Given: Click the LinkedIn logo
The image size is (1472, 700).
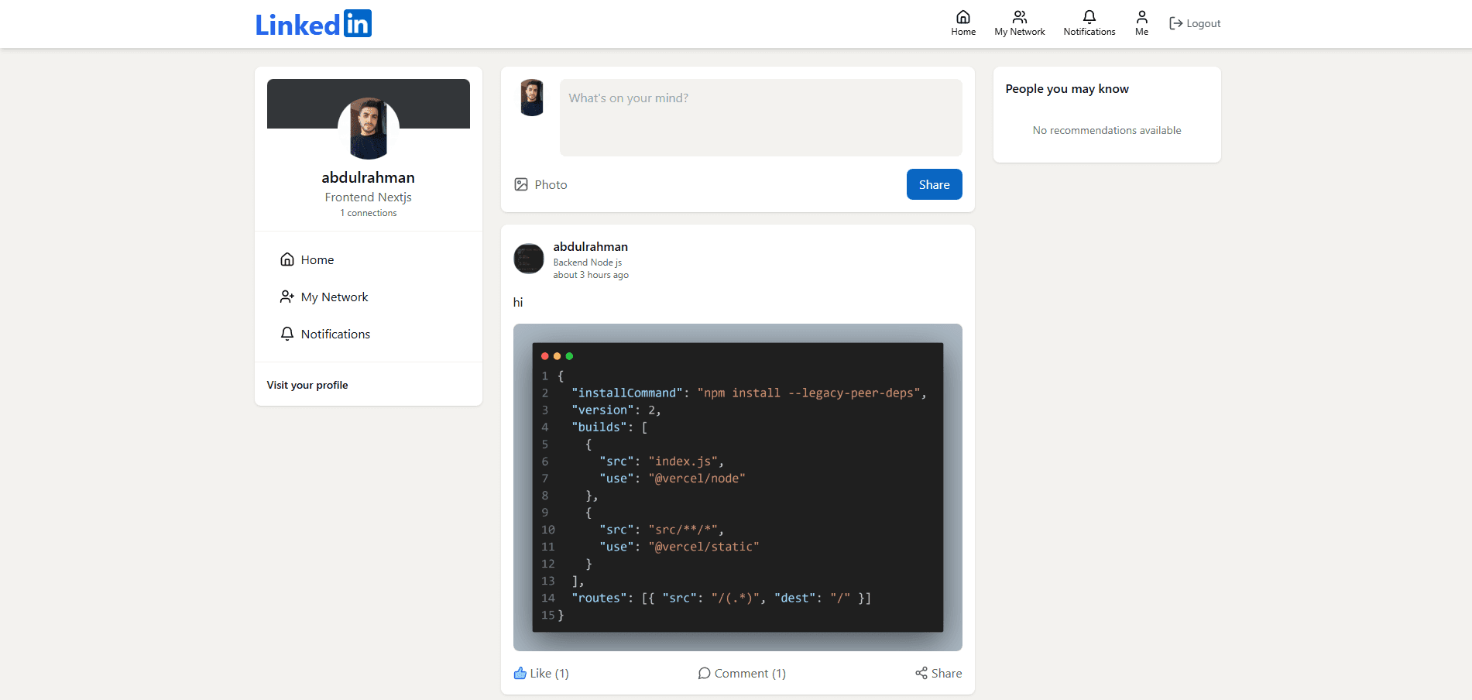Looking at the screenshot, I should (313, 23).
